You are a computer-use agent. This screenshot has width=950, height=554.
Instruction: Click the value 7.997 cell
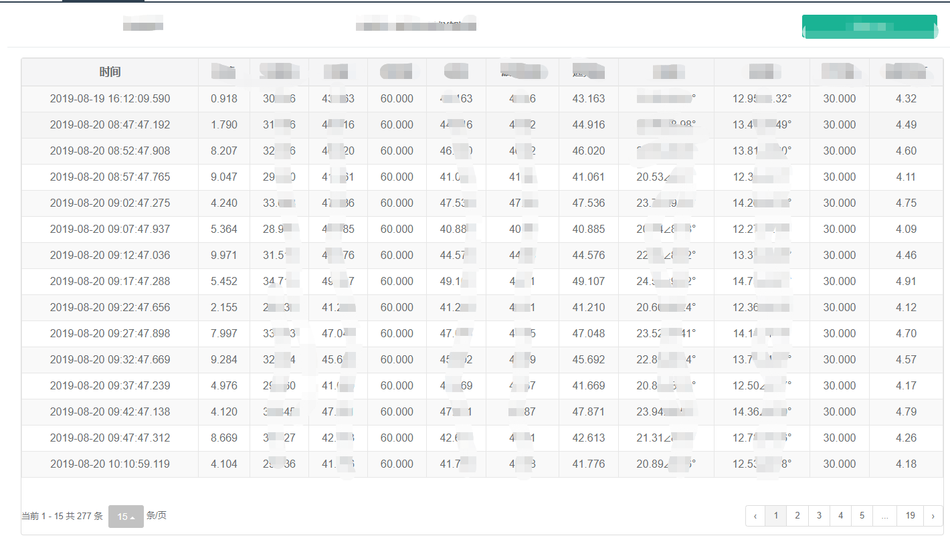pyautogui.click(x=223, y=333)
